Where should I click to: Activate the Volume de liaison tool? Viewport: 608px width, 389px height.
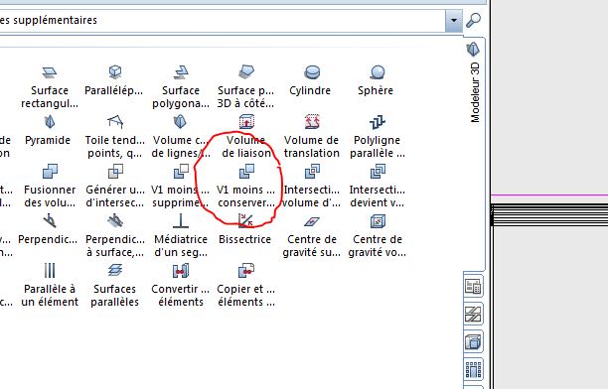(x=246, y=136)
